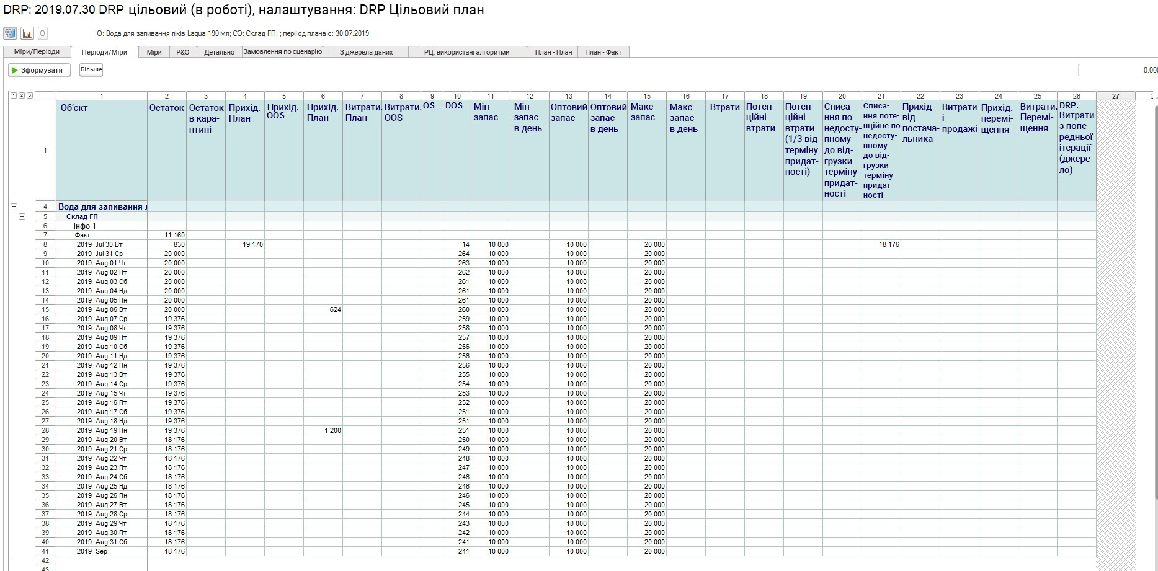1158x571 pixels.
Task: Click the DOS value 14
Action: [x=457, y=244]
